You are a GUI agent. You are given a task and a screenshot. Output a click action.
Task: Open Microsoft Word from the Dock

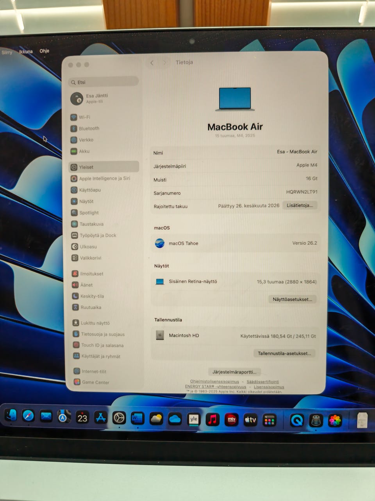coord(137,418)
